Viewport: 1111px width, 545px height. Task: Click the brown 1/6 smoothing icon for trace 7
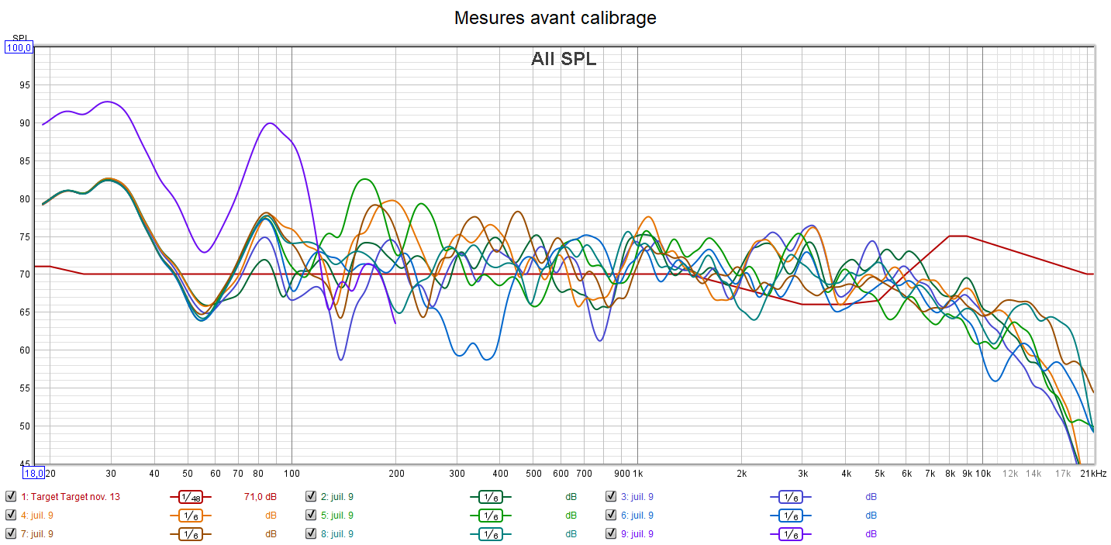pos(190,534)
